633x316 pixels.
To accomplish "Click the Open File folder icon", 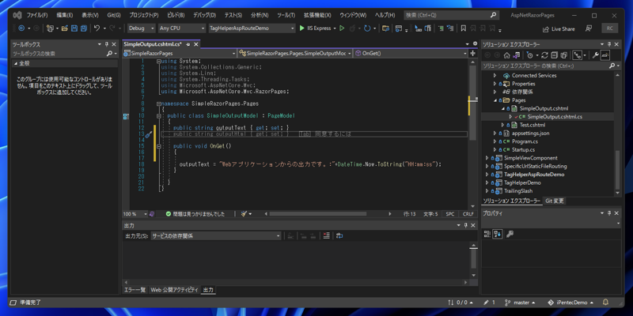I will click(x=65, y=28).
